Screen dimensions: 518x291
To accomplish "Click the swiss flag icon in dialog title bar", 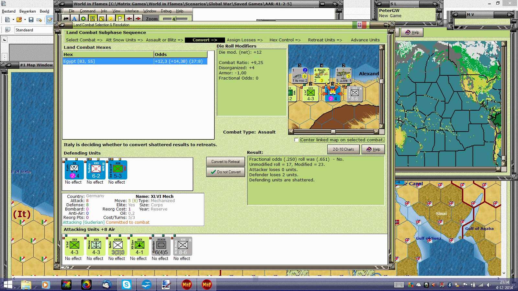I will pos(359,25).
